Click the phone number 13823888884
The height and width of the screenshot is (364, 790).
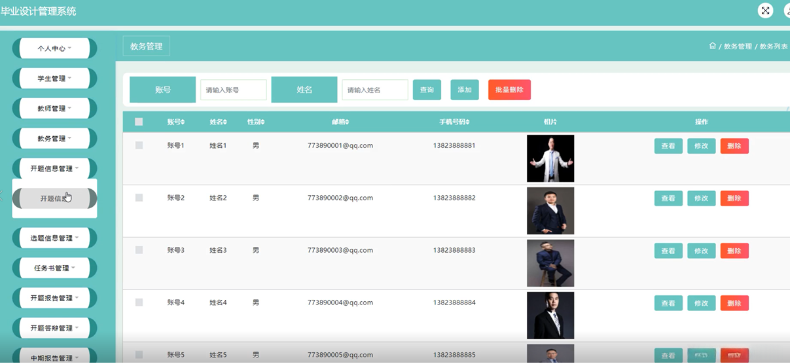coord(454,302)
